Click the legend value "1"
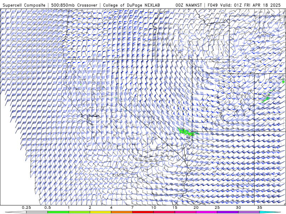286x214 pixels. point(69,208)
